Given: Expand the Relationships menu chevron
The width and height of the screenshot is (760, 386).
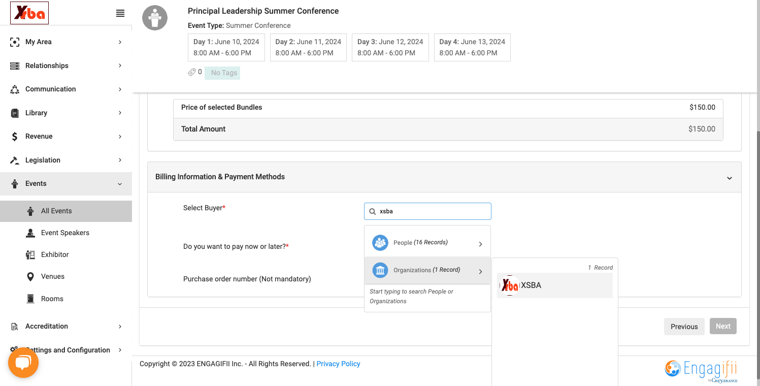Looking at the screenshot, I should point(120,66).
